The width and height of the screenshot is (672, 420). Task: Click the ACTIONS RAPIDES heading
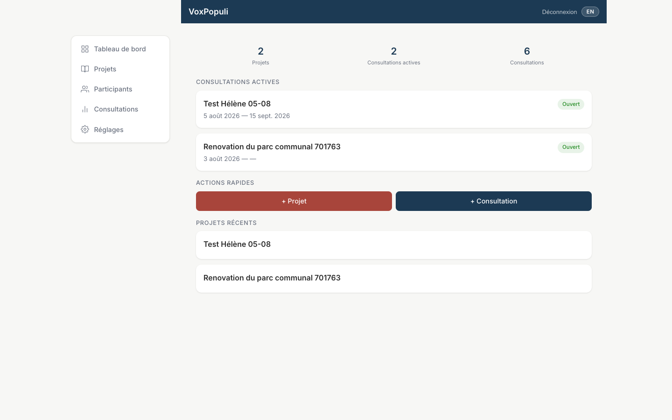click(225, 182)
